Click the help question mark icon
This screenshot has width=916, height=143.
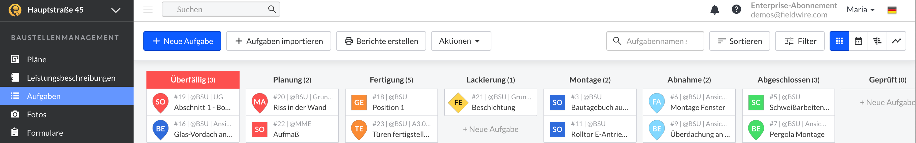click(x=736, y=9)
